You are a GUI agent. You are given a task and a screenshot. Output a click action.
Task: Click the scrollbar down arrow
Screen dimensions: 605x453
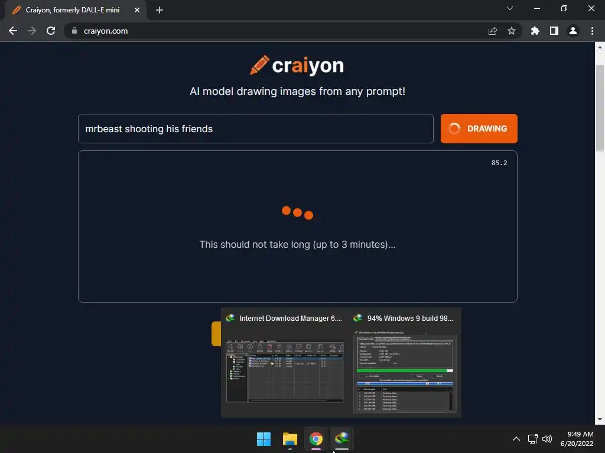[x=600, y=419]
